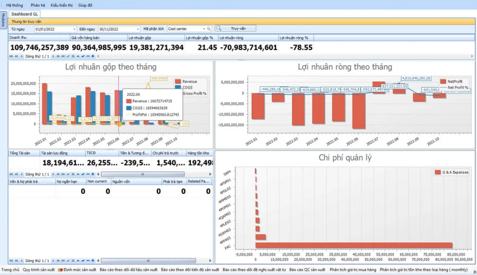
Task: Click cancel-edit X in Doanh thu grid navigator
Action: tap(73, 56)
